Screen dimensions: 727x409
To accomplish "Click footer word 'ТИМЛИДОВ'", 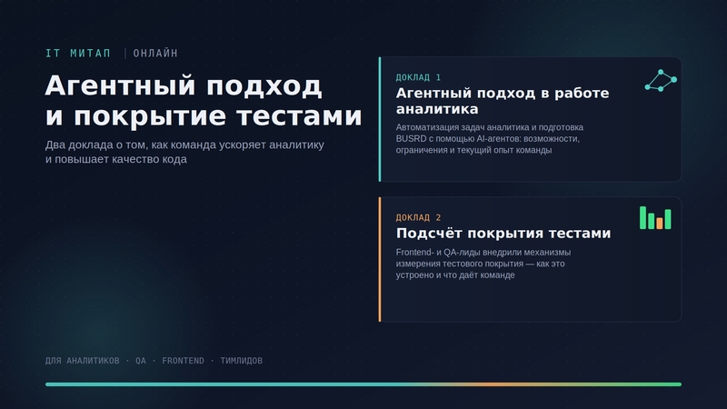I will click(241, 361).
